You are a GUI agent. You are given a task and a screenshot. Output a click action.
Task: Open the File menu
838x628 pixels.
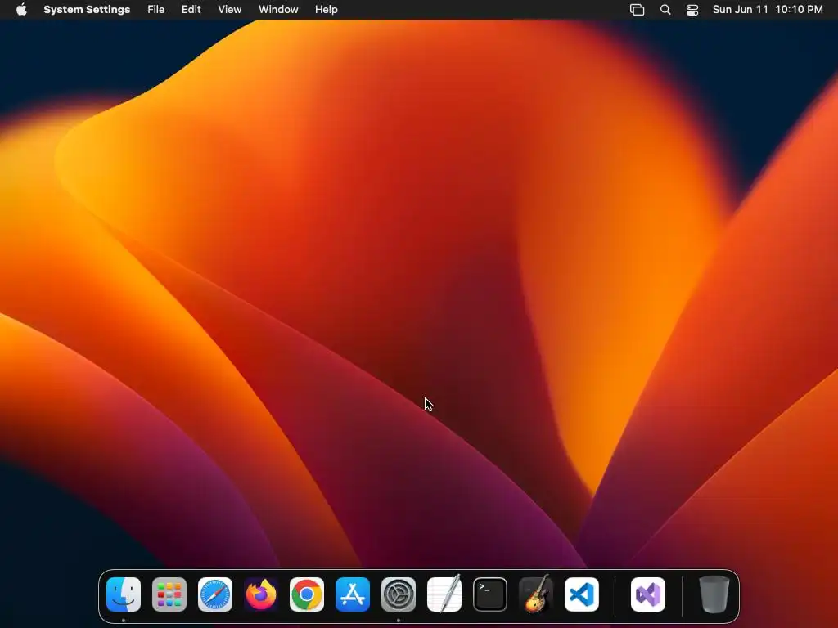pyautogui.click(x=156, y=10)
